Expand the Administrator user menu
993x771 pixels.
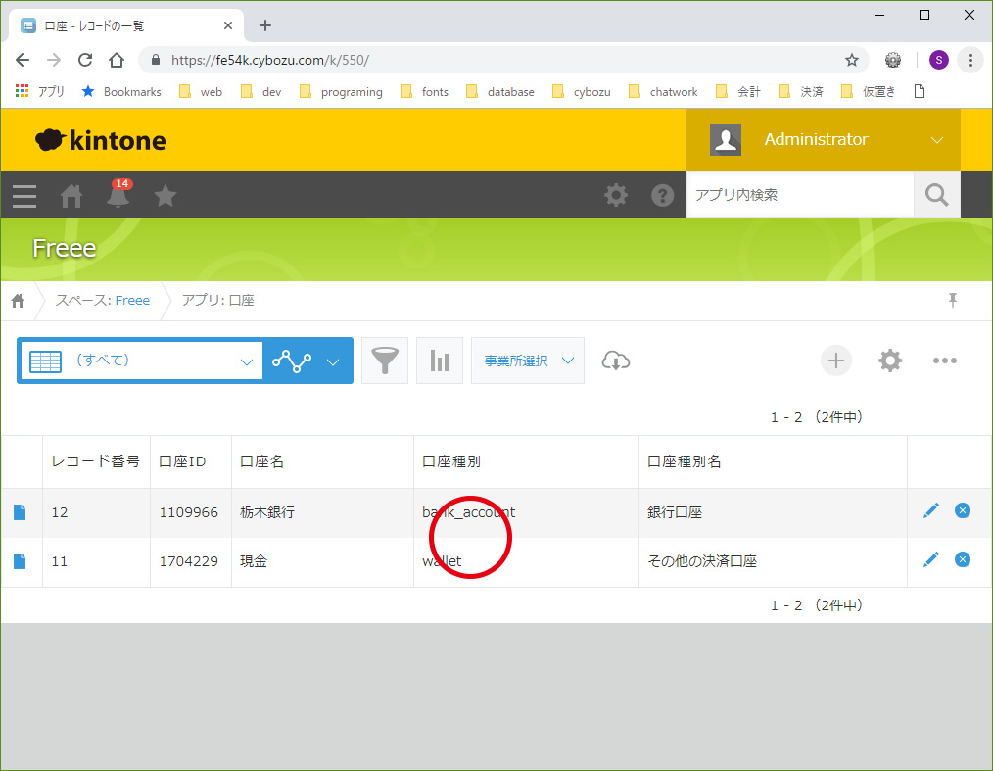pyautogui.click(x=824, y=140)
